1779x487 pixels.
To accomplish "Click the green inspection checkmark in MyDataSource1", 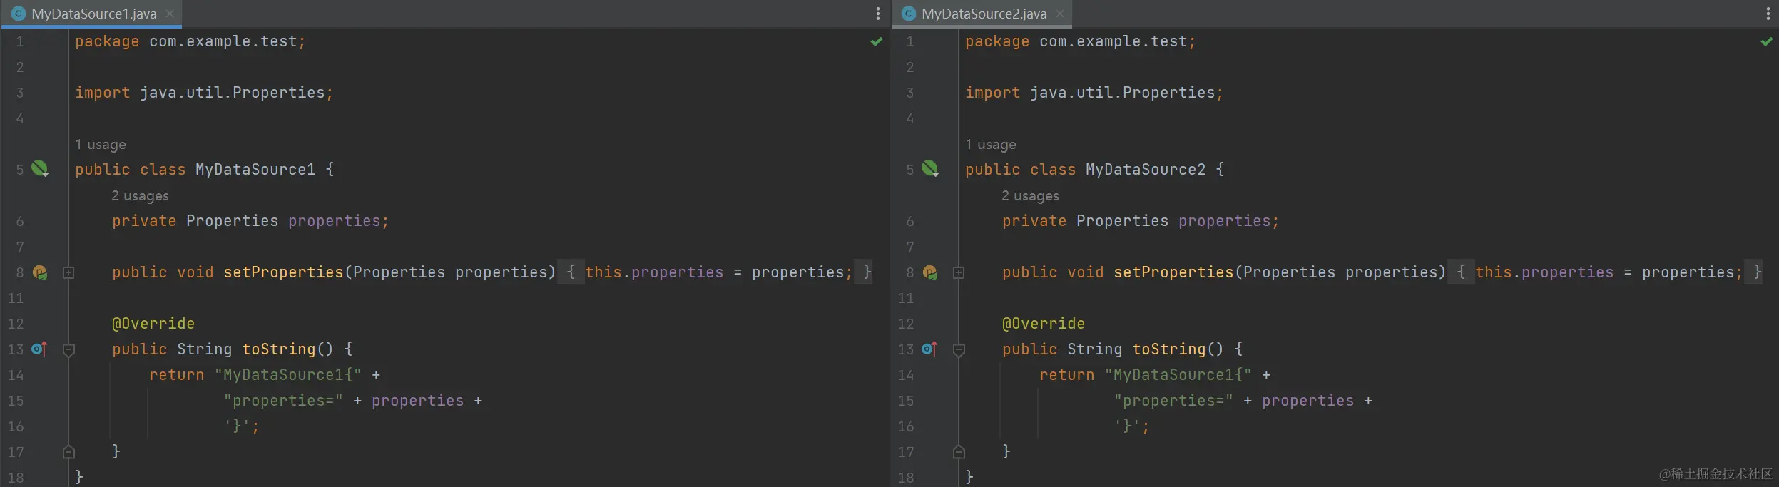I will 877,41.
